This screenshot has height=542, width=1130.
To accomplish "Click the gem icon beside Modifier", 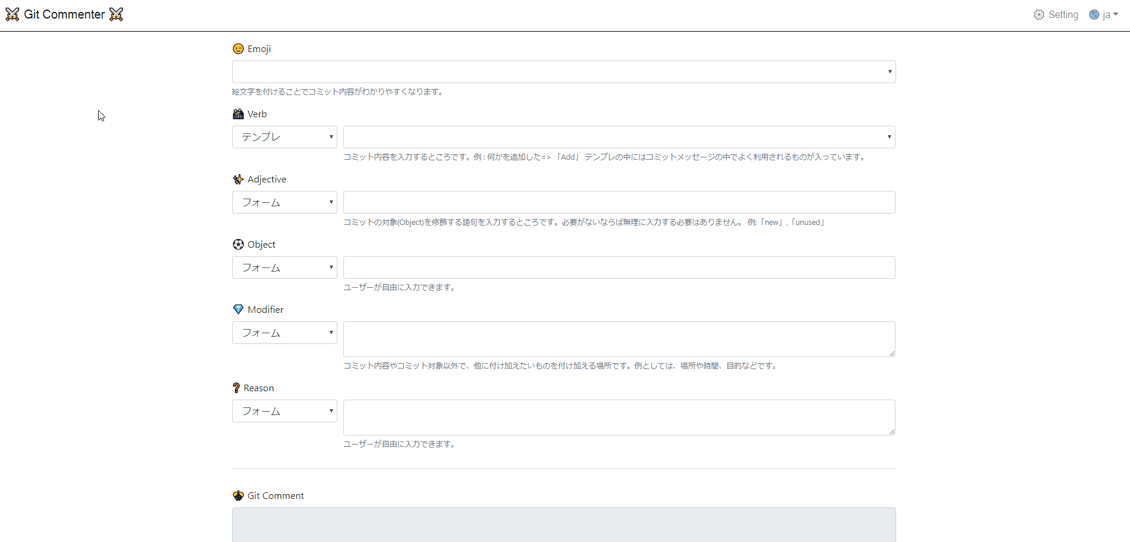I will tap(237, 309).
